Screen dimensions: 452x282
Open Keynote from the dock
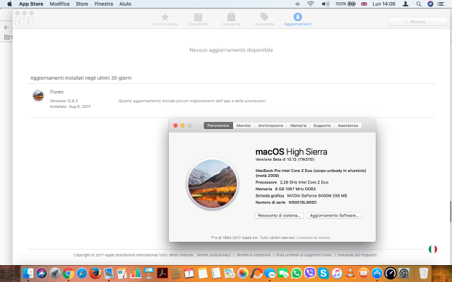[x=149, y=273]
